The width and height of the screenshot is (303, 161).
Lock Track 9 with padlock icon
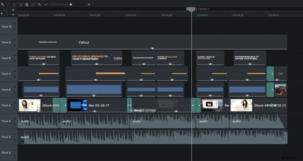point(15,45)
